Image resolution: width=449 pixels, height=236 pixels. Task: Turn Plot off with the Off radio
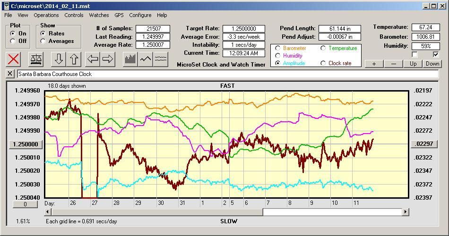point(12,41)
